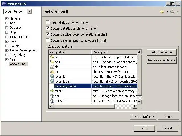Uncheck Suggest active folder completions in shell
The image size is (182, 136).
[x=48, y=34]
